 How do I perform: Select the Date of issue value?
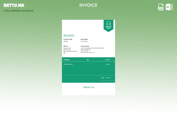coord(84,41)
